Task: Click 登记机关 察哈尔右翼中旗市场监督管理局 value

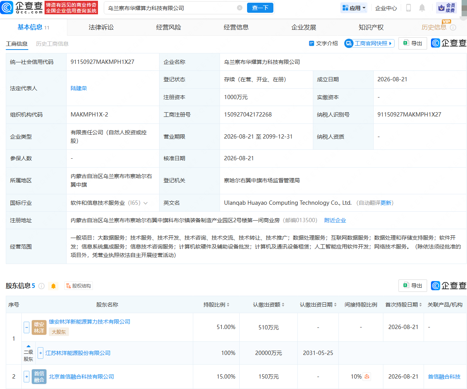Action: 262,180
